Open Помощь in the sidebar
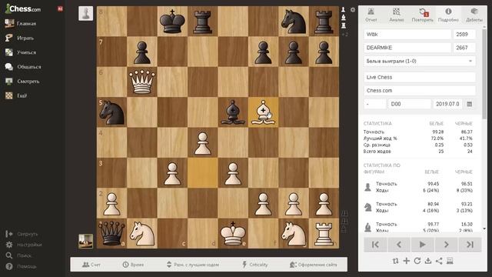The height and width of the screenshot is (277, 492). 21,266
